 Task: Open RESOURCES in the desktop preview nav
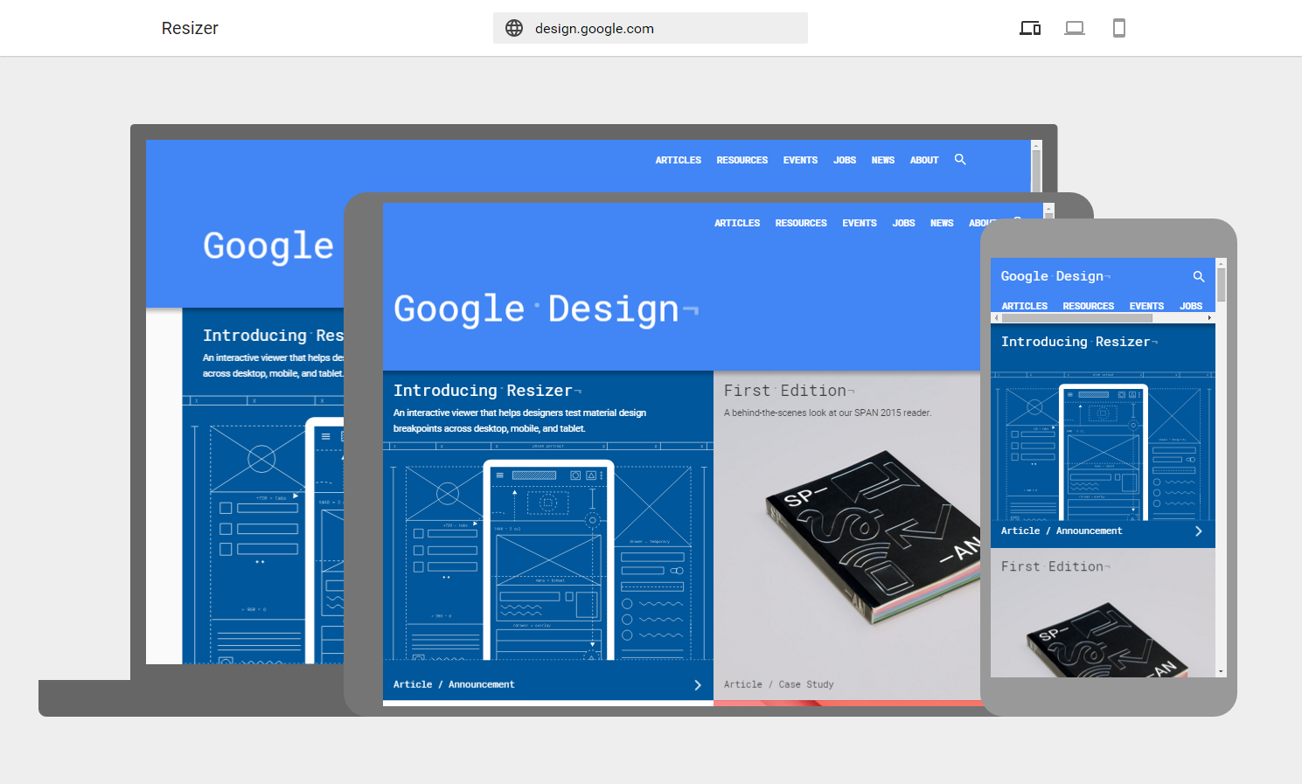click(x=742, y=160)
